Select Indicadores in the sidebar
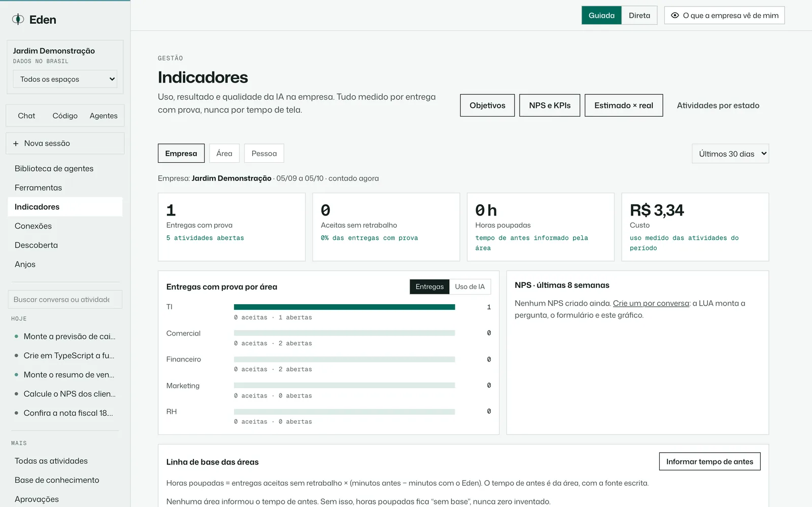Screen dimensions: 812x507 (x=65, y=207)
